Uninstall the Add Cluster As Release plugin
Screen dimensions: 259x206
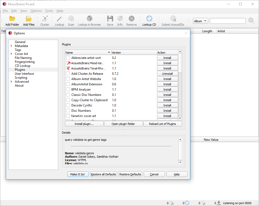[168, 74]
